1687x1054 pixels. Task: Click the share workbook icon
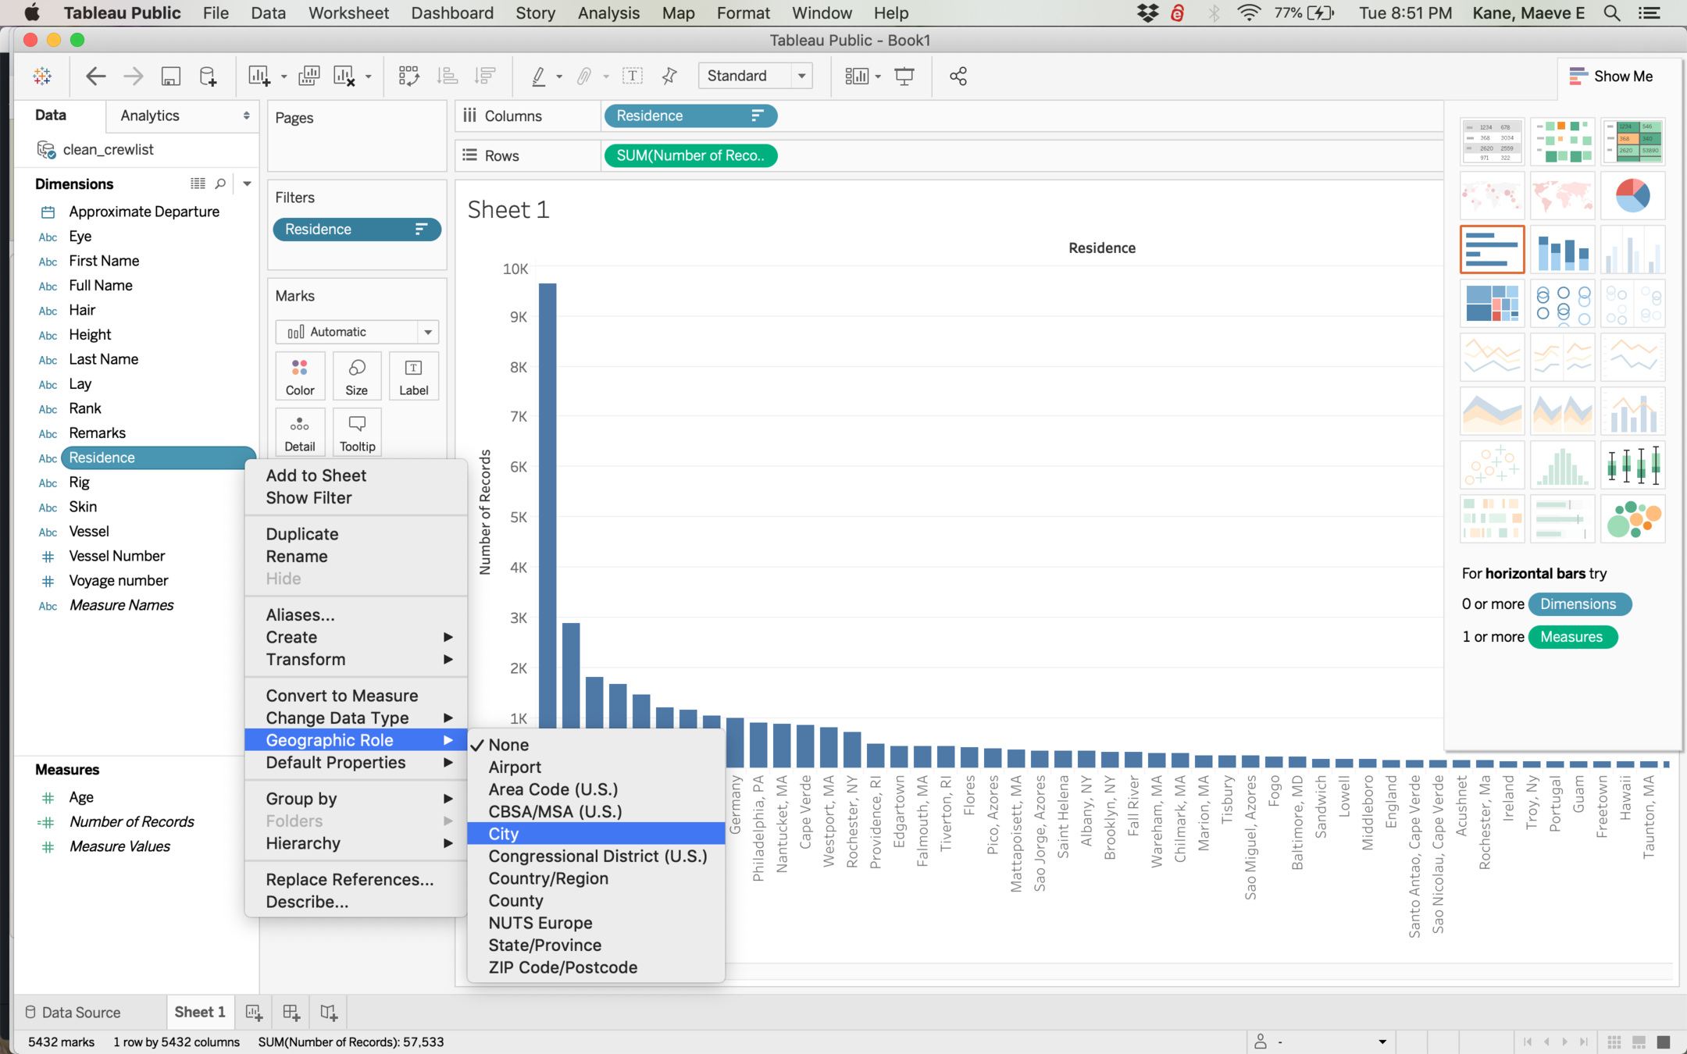pyautogui.click(x=958, y=76)
